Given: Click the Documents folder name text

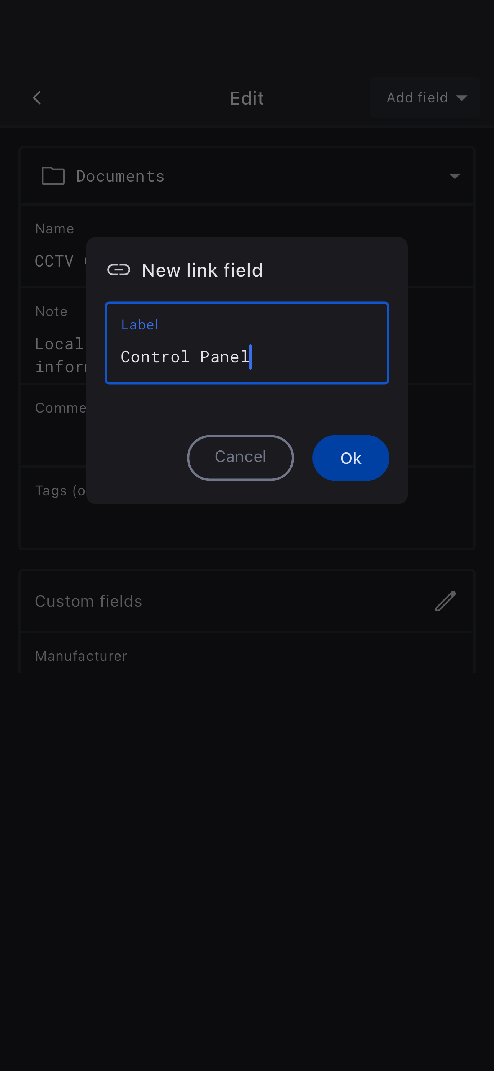Looking at the screenshot, I should click(120, 176).
